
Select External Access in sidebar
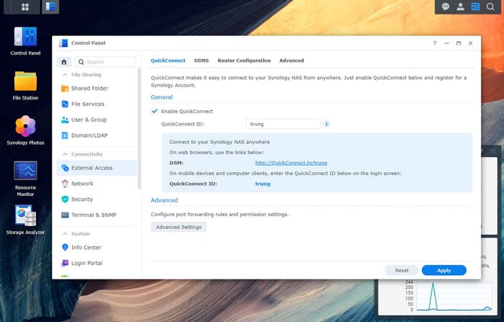[x=96, y=168]
